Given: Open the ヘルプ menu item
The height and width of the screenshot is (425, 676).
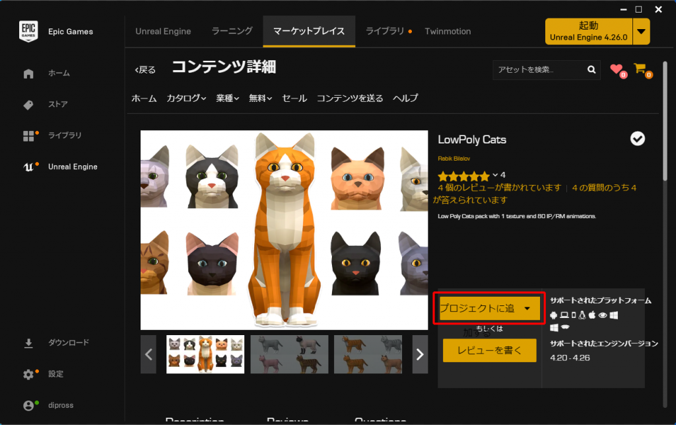Looking at the screenshot, I should tap(405, 98).
